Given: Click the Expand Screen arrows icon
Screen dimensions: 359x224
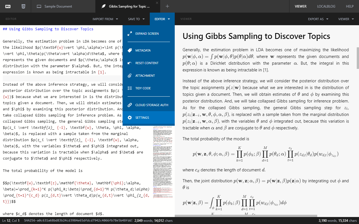Looking at the screenshot, I should (130, 34).
